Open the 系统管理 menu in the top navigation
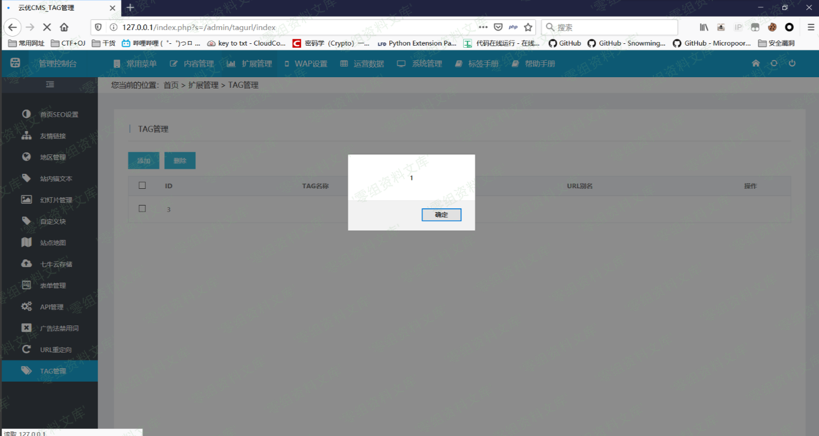Image resolution: width=819 pixels, height=436 pixels. [420, 64]
